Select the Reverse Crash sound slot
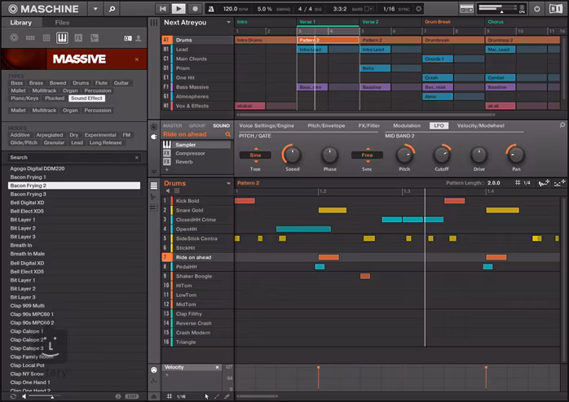Image resolution: width=569 pixels, height=402 pixels. click(198, 323)
